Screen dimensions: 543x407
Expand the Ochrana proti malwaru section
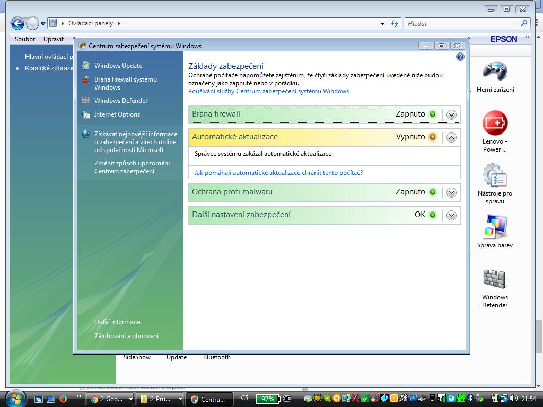451,192
